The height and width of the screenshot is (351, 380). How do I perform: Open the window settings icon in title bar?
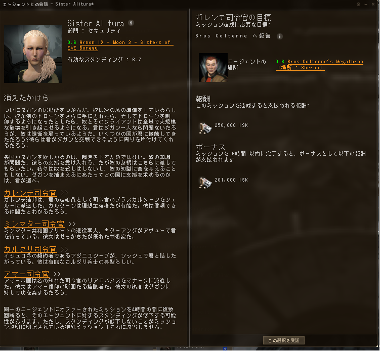(358, 4)
